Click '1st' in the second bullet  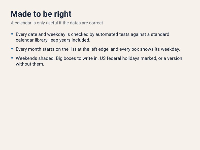[73, 49]
